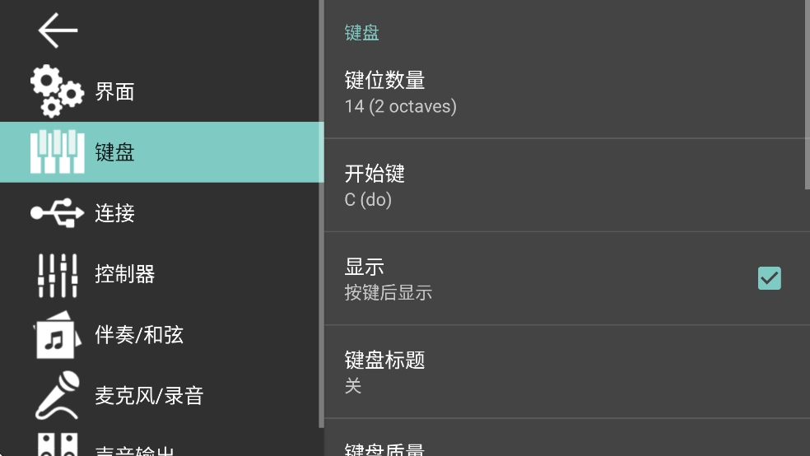
Task: Click the sidebar scrollbar
Action: pos(321,214)
